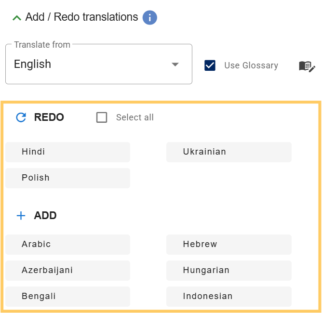Check the Select all checkbox
322x313 pixels.
pos(102,117)
